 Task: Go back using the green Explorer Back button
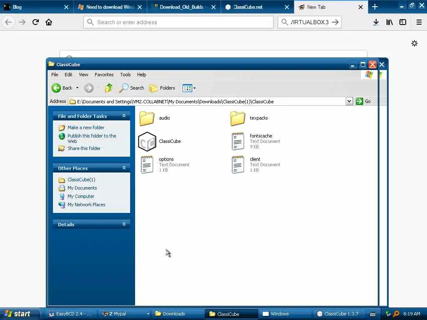tap(62, 88)
